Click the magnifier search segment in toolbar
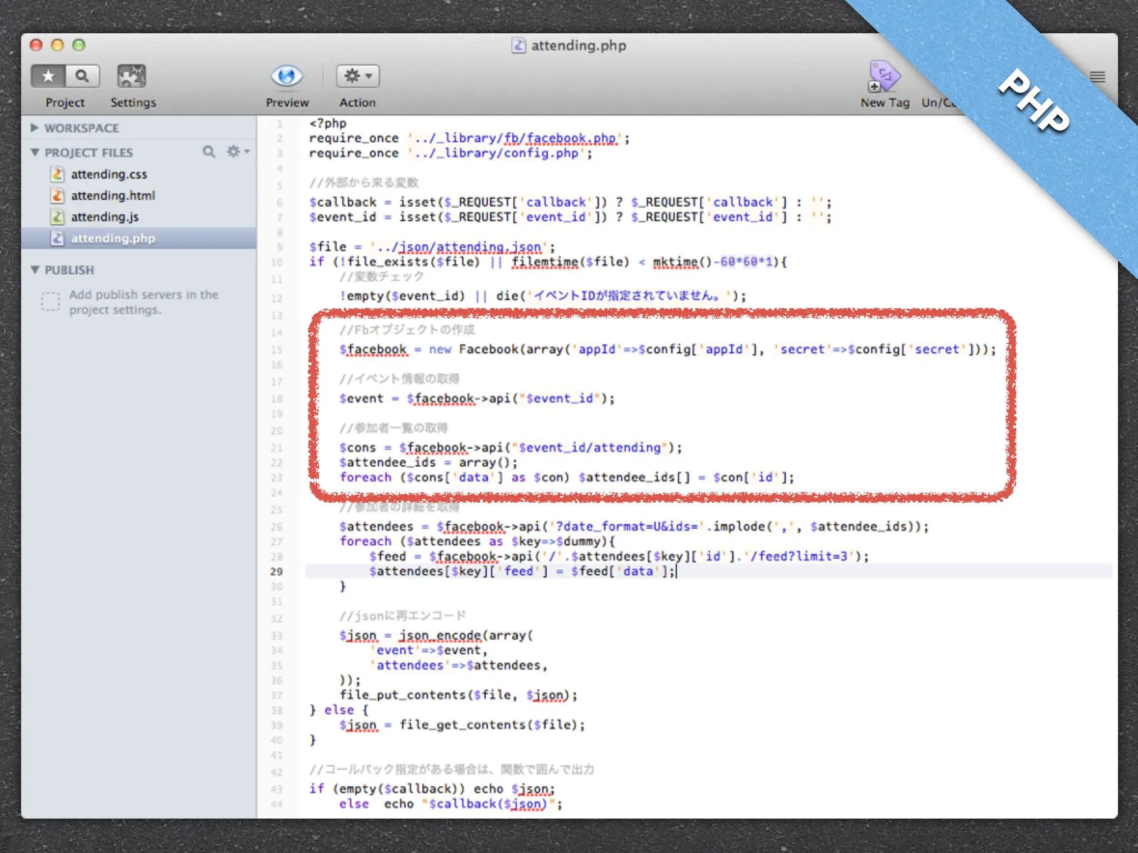 (x=82, y=76)
